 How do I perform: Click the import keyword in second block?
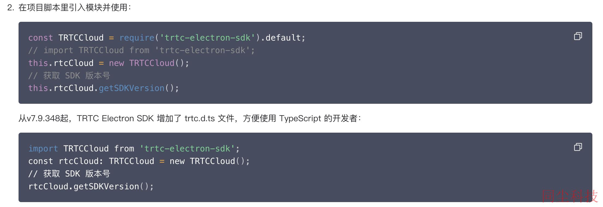pos(43,149)
